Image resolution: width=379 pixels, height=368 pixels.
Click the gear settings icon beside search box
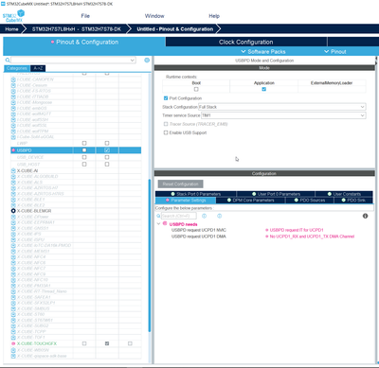[x=147, y=60]
